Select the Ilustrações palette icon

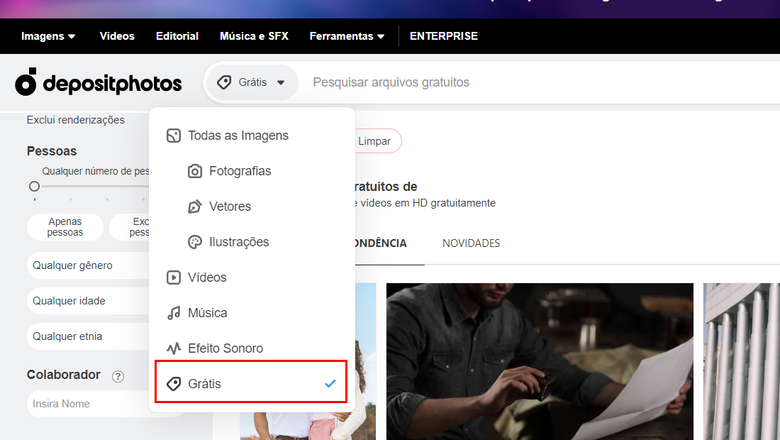[195, 241]
